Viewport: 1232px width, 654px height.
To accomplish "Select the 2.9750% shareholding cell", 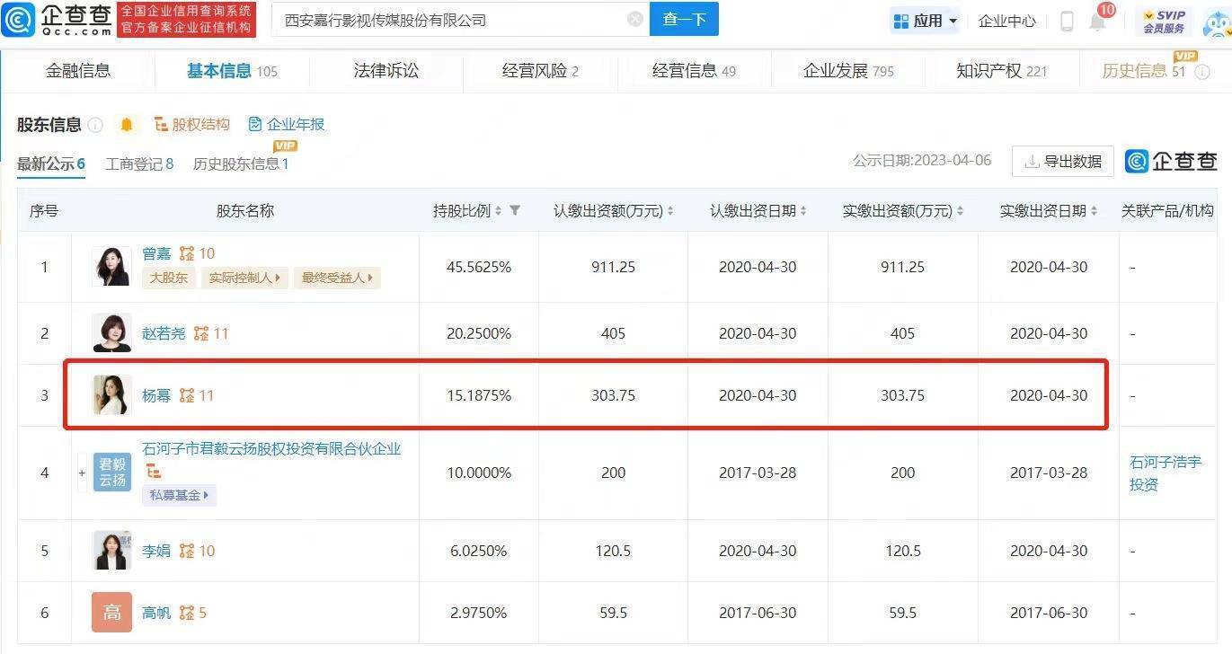I will click(479, 613).
